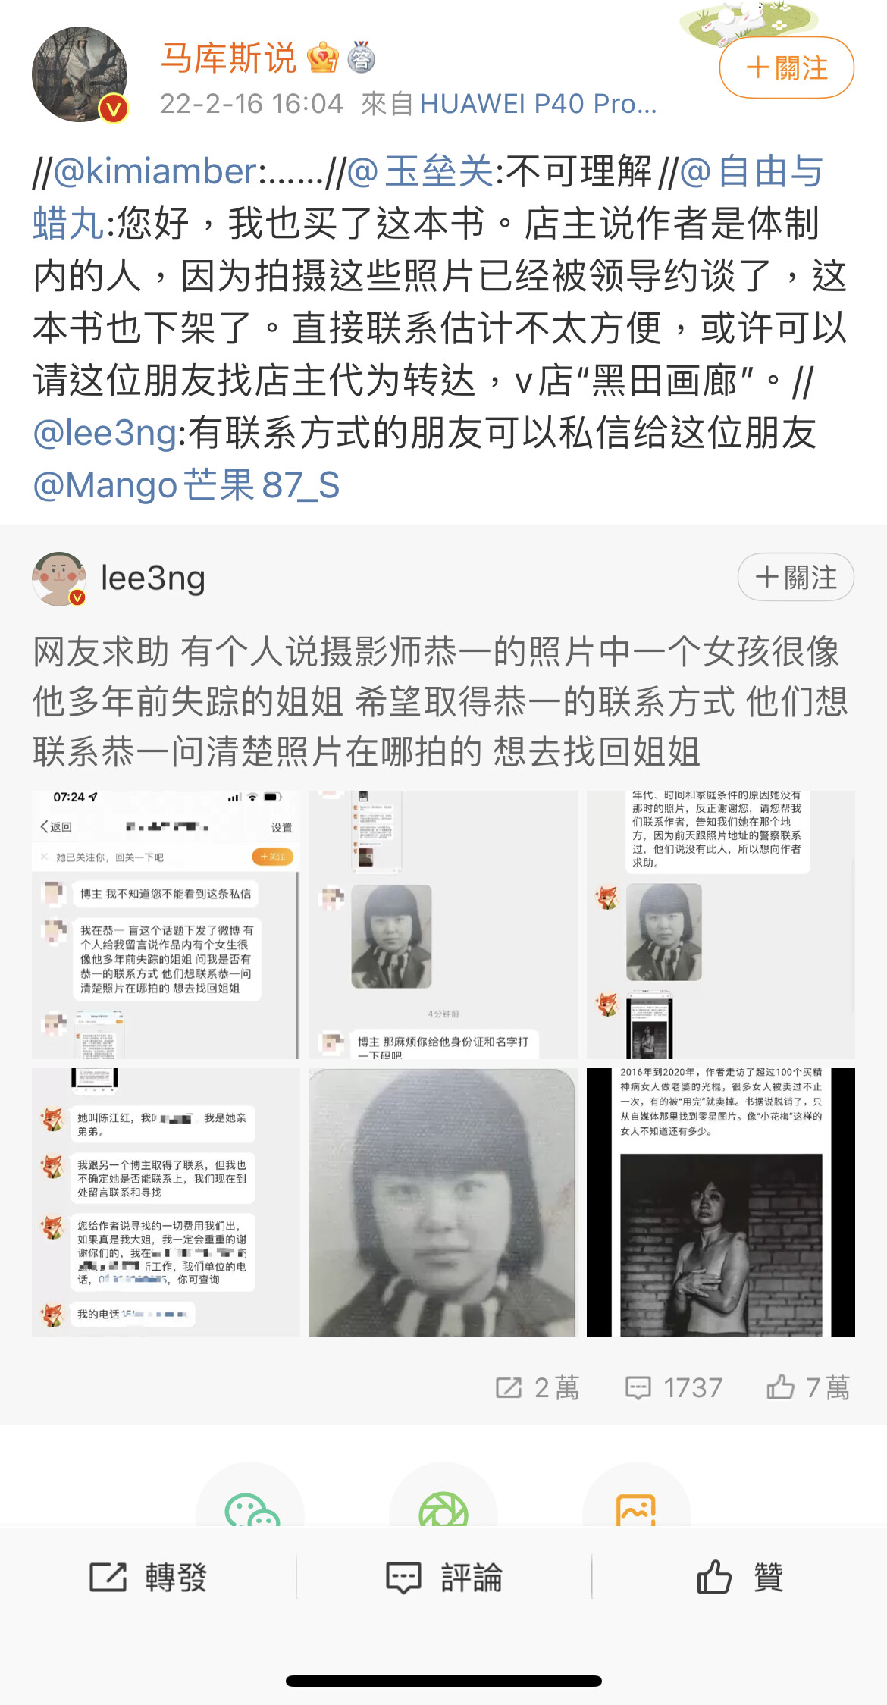887x1705 pixels.
Task: Open the large black-and-white portrait thumbnail
Action: click(443, 1202)
